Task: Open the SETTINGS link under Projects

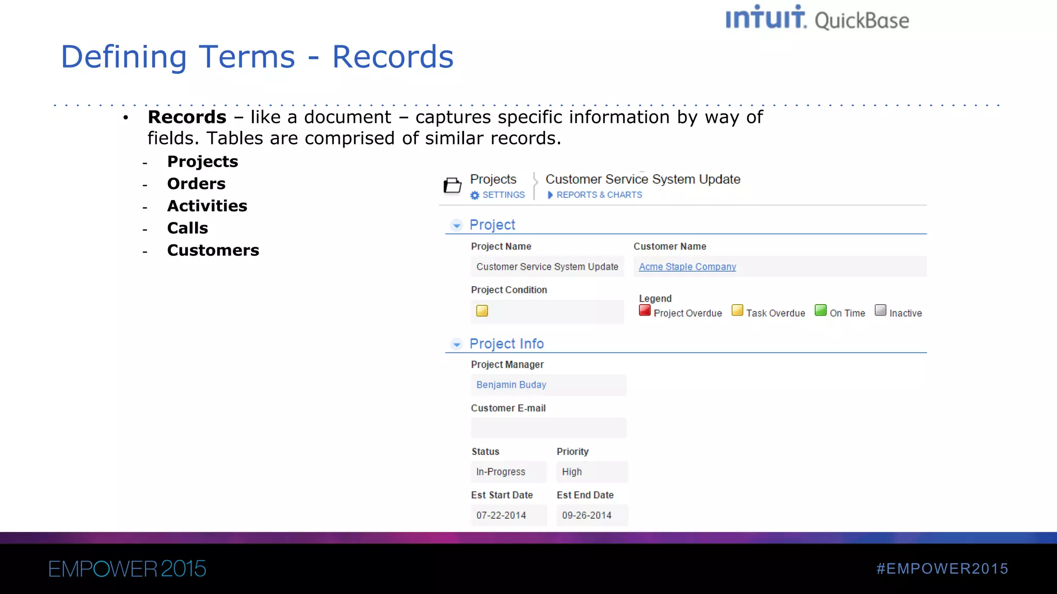Action: click(x=504, y=195)
